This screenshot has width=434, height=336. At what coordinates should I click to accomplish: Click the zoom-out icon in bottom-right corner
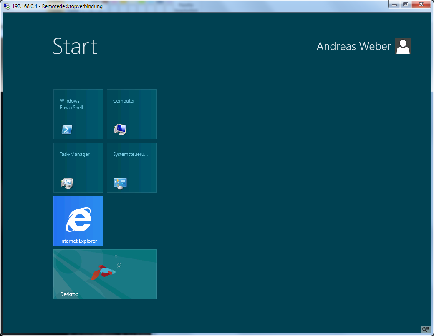click(x=426, y=329)
